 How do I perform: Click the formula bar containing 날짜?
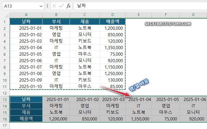pos(140,6)
